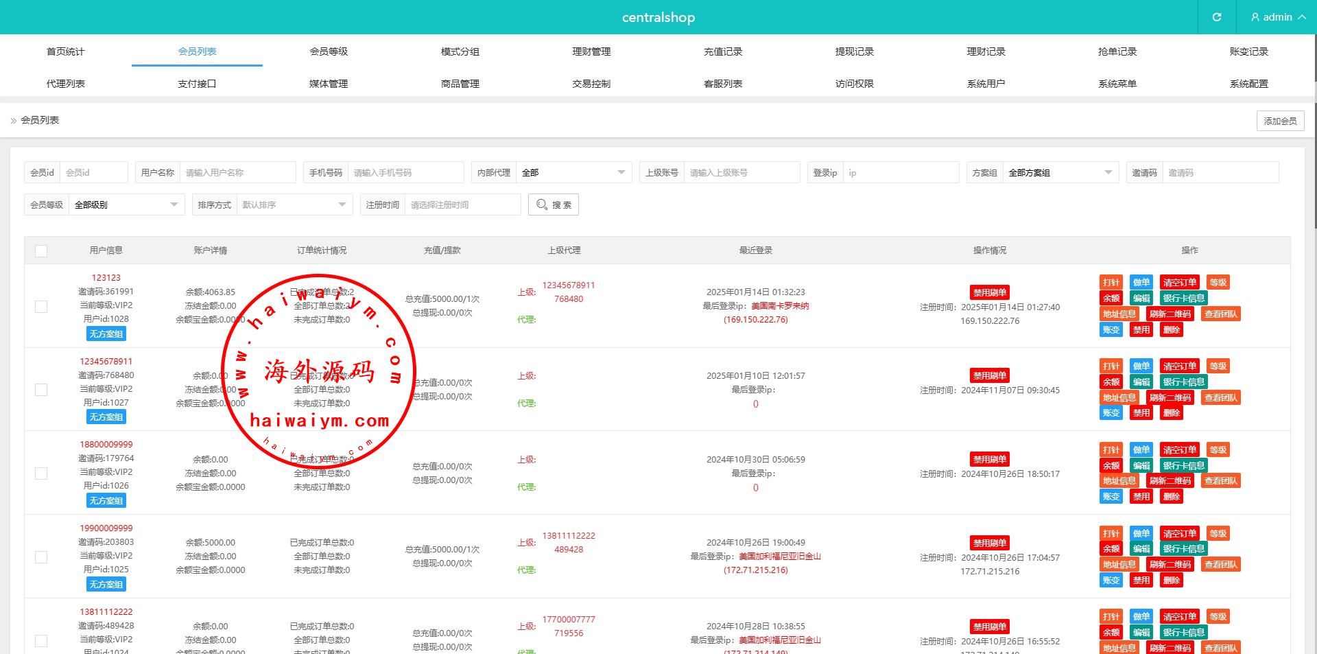Click 查看团队 for user 18800009999
Viewport: 1317px width, 654px height.
1220,481
